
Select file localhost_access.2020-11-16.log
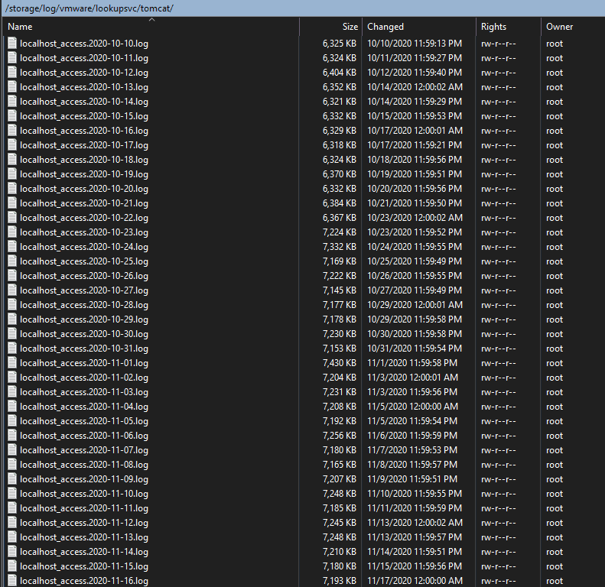pos(84,580)
